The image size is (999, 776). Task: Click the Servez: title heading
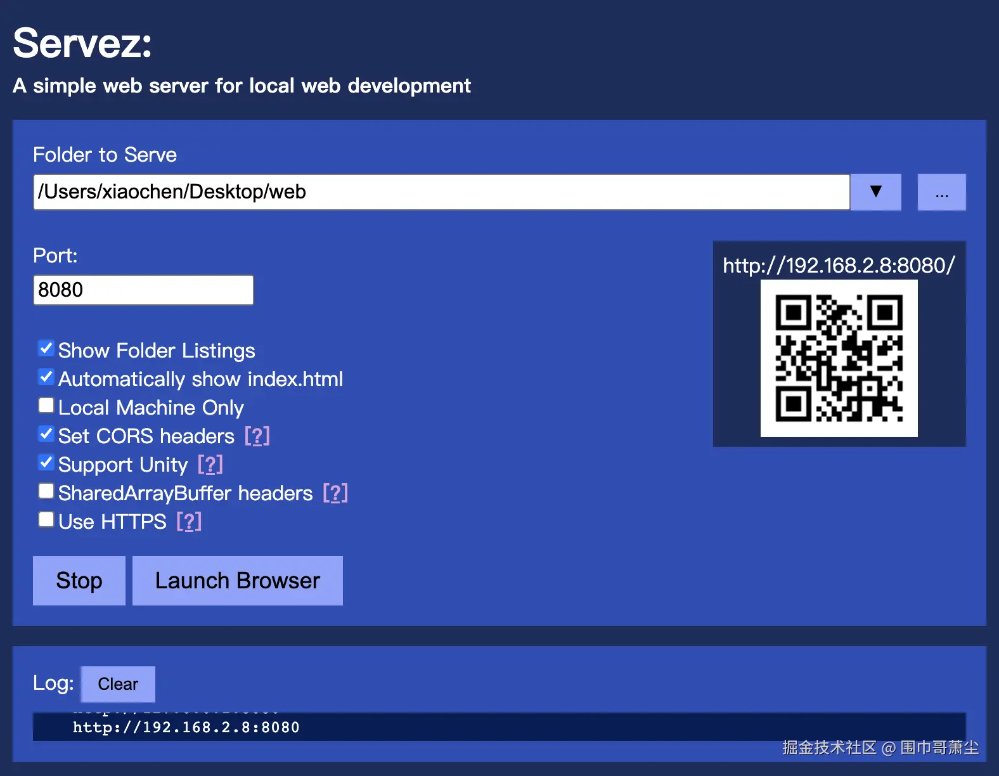point(82,43)
